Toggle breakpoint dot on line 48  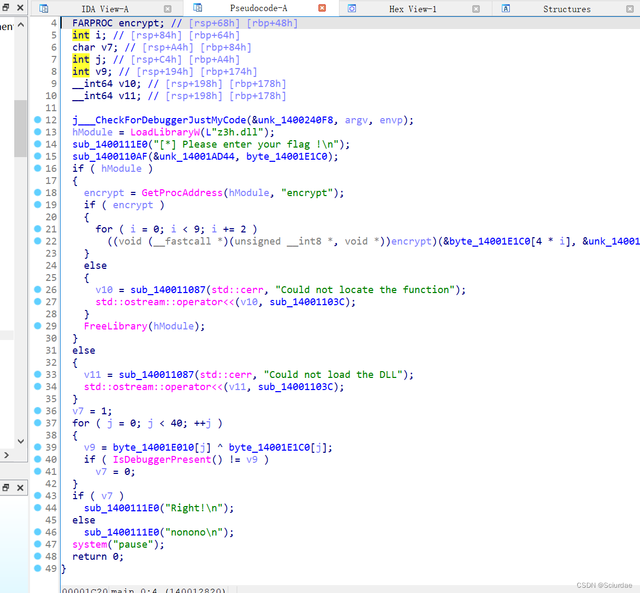(x=37, y=556)
